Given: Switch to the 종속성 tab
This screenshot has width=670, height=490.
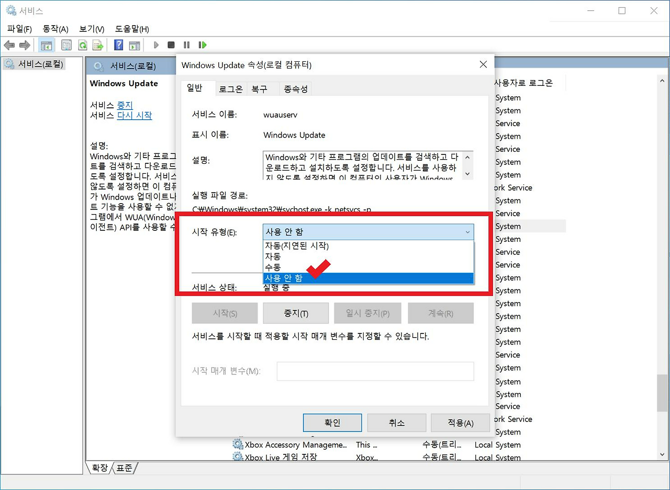Looking at the screenshot, I should click(296, 89).
